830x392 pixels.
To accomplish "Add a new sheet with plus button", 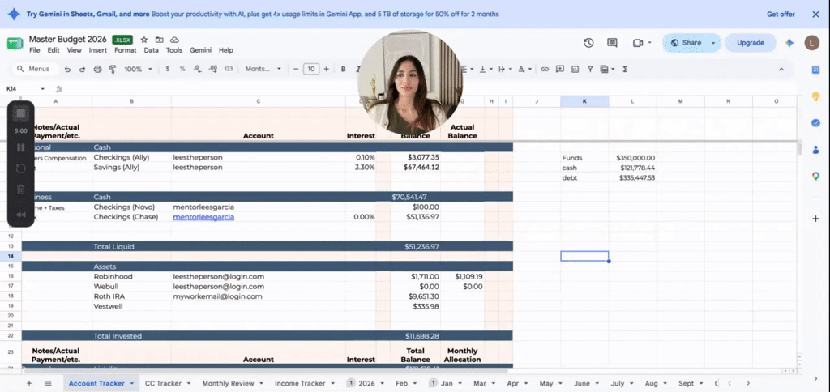I will click(29, 383).
